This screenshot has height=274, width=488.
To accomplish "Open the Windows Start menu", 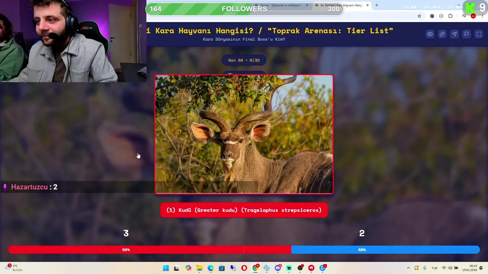I will point(166,268).
